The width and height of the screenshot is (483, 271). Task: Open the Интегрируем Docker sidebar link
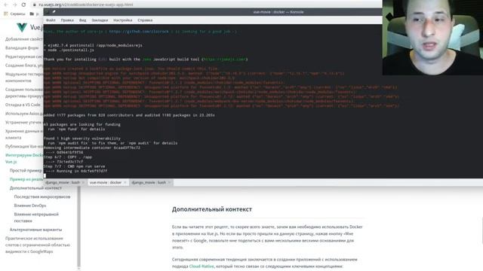[x=23, y=158]
